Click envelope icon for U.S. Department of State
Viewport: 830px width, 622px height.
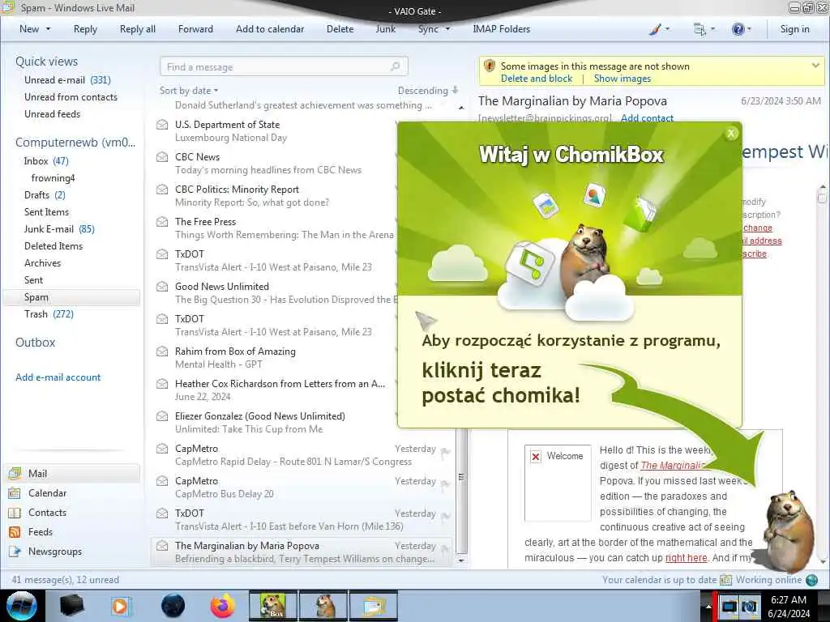pyautogui.click(x=162, y=125)
